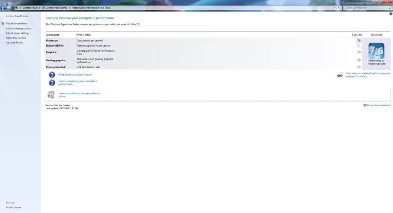Click the forward navigation arrow
393x213 pixels.
click(x=9, y=8)
